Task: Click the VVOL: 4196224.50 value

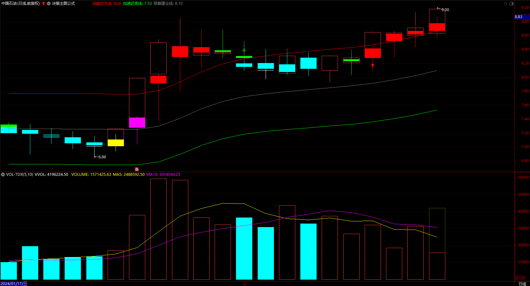Action: (x=51, y=175)
